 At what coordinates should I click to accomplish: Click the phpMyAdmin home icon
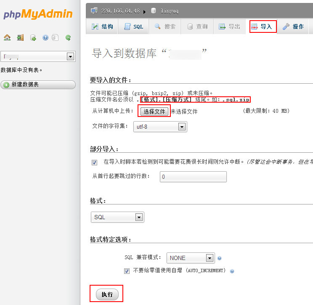tap(7, 37)
